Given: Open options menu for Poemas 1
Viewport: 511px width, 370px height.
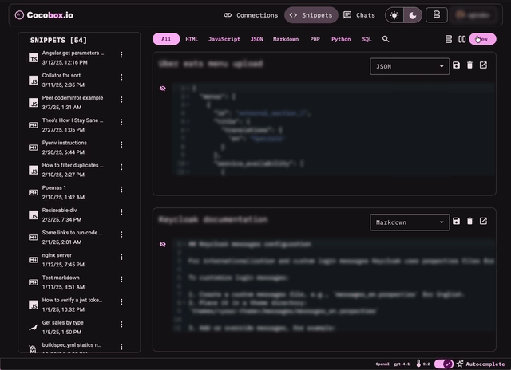Looking at the screenshot, I should [x=121, y=190].
